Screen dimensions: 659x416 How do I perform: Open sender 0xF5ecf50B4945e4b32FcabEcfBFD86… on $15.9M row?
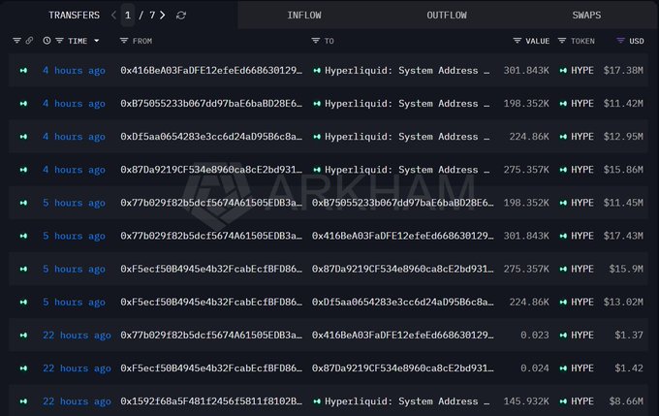211,269
